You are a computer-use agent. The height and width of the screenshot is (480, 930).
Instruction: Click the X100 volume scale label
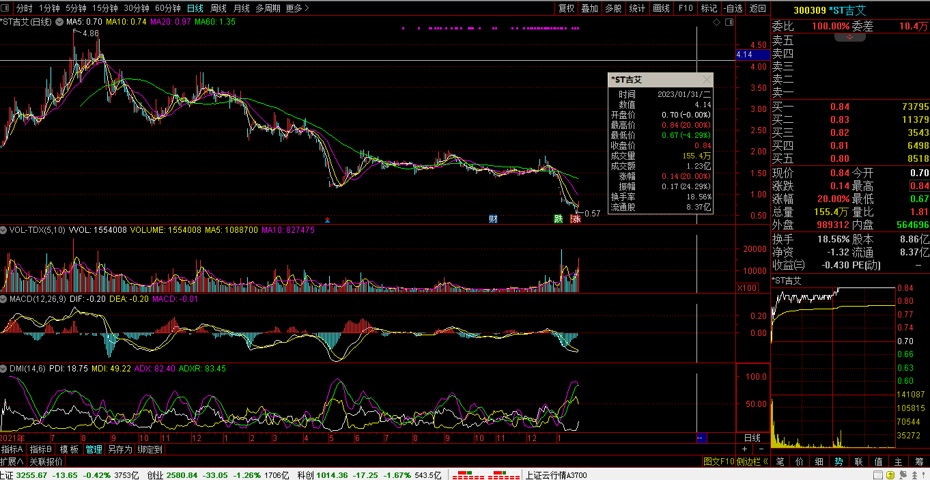(x=747, y=288)
